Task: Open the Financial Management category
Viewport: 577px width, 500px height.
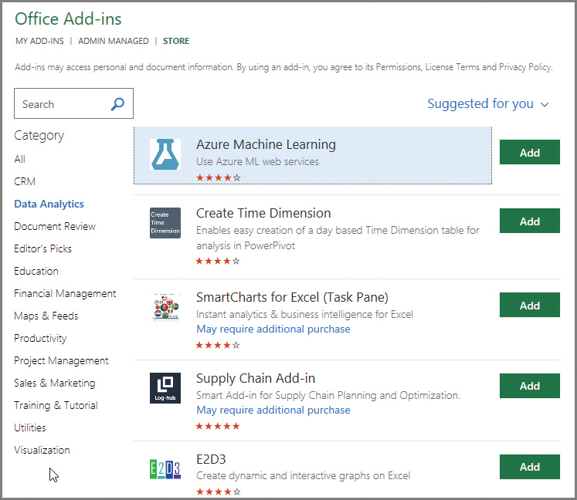Action: pos(65,293)
